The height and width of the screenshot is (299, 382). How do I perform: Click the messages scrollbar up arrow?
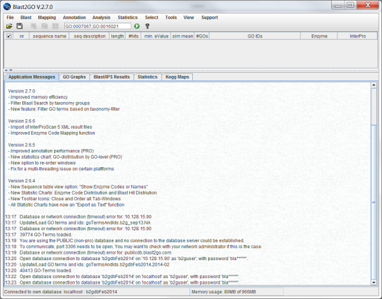[374, 85]
